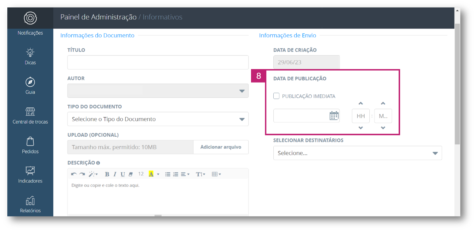This screenshot has height=231, width=475.
Task: Increase the hour value
Action: [361, 103]
